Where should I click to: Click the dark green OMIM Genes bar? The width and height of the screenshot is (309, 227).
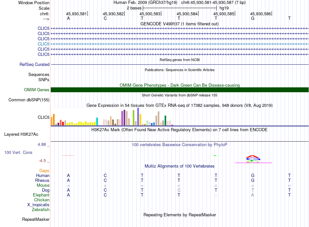(x=180, y=90)
